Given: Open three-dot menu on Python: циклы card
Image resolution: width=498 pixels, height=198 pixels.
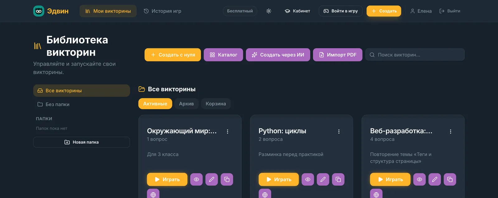Looking at the screenshot, I should 339,132.
